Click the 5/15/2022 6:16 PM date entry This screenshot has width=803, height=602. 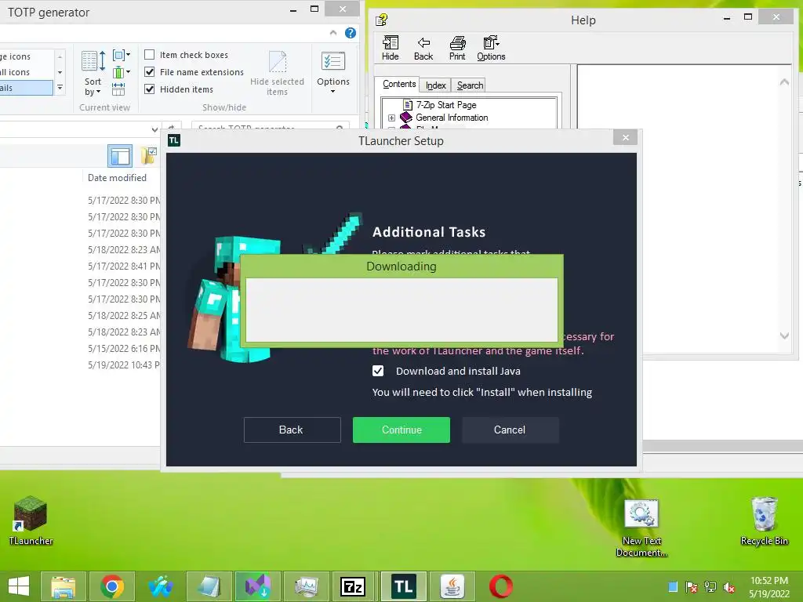click(x=124, y=348)
